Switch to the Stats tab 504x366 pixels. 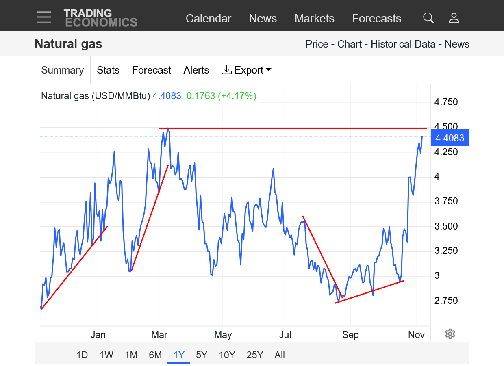(108, 70)
